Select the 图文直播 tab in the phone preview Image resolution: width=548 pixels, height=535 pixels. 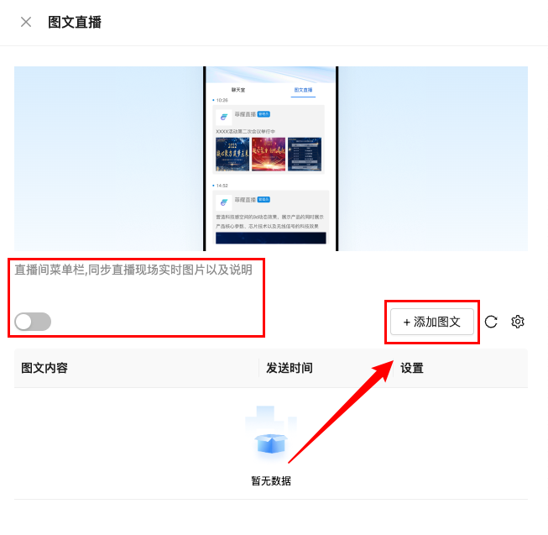pyautogui.click(x=303, y=90)
